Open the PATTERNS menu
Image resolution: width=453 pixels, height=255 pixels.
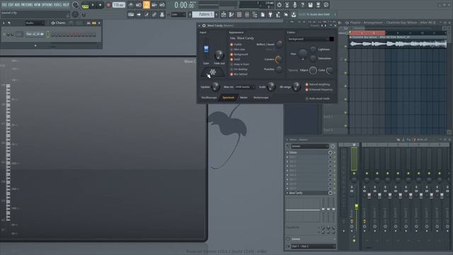pos(27,5)
